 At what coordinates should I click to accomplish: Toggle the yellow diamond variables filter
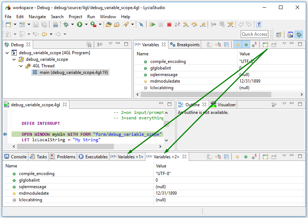238,44
